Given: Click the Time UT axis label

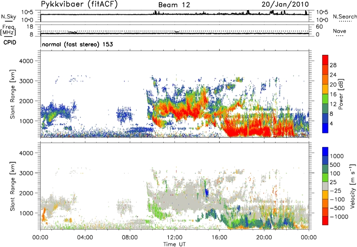Looking at the screenshot, I should (174, 244).
